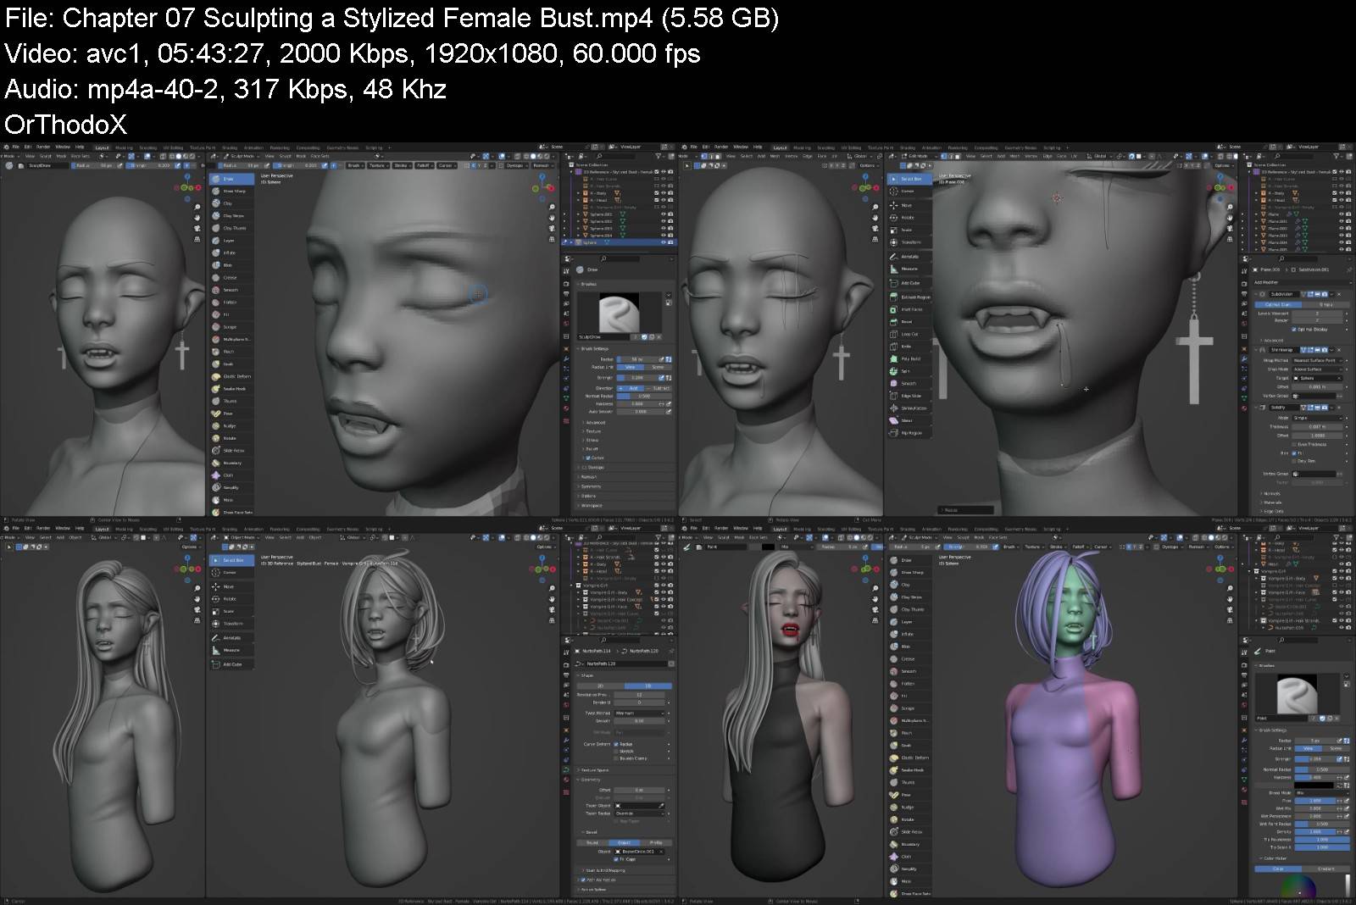Open the Brush header dropdown in top-left frame
The image size is (1356, 905).
tap(354, 166)
